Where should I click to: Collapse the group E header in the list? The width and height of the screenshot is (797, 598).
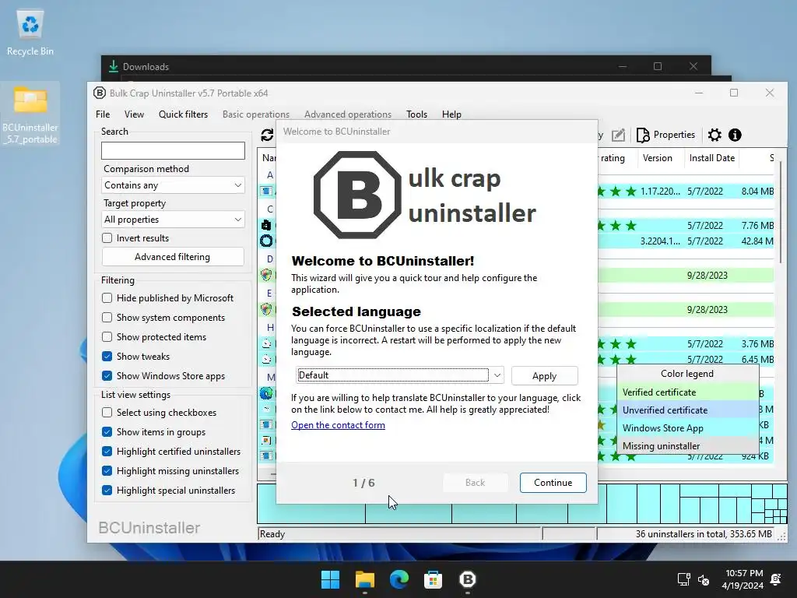270,293
